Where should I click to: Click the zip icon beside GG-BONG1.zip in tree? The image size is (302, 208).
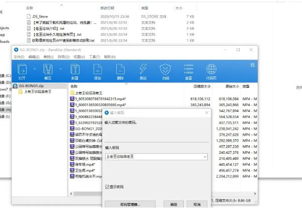pos(15,86)
